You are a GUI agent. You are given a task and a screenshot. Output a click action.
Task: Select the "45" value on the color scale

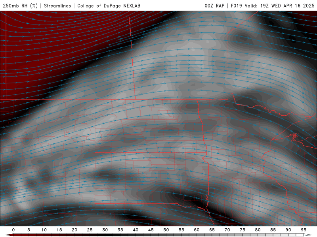[151, 230]
